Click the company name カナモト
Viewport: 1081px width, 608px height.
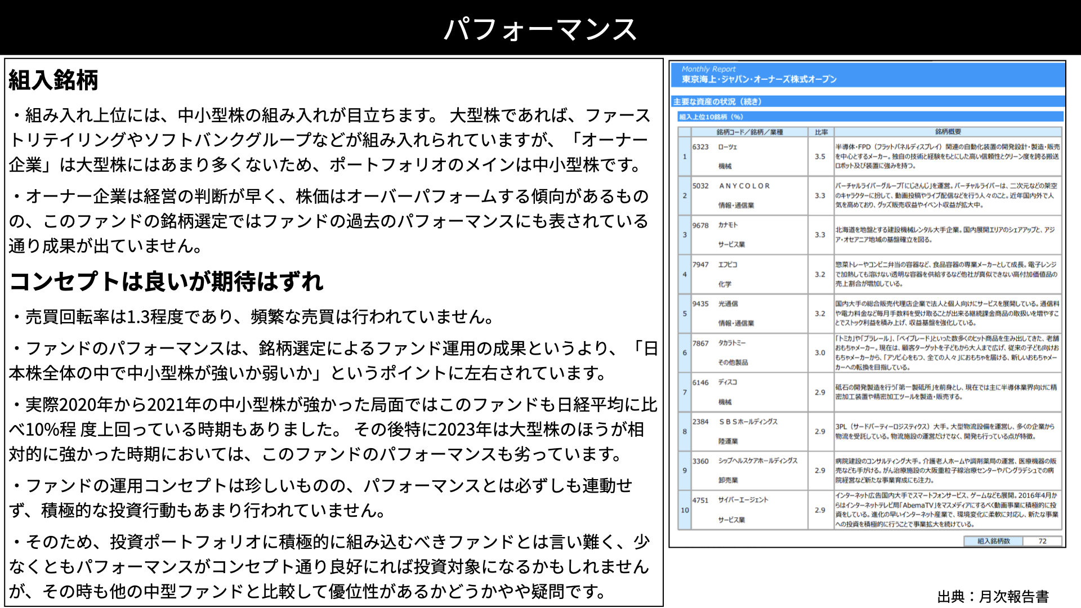727,225
